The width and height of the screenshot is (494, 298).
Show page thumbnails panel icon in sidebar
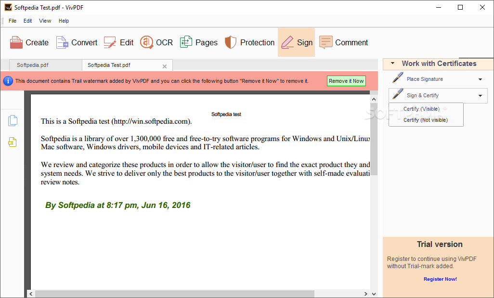point(13,121)
